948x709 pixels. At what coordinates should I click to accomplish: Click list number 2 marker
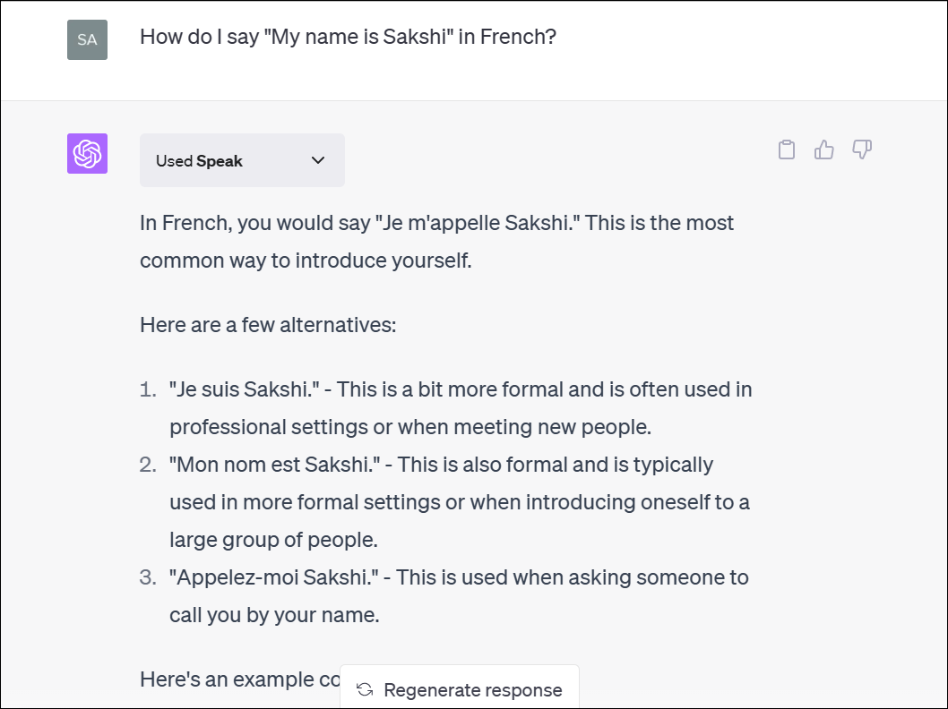pyautogui.click(x=149, y=465)
